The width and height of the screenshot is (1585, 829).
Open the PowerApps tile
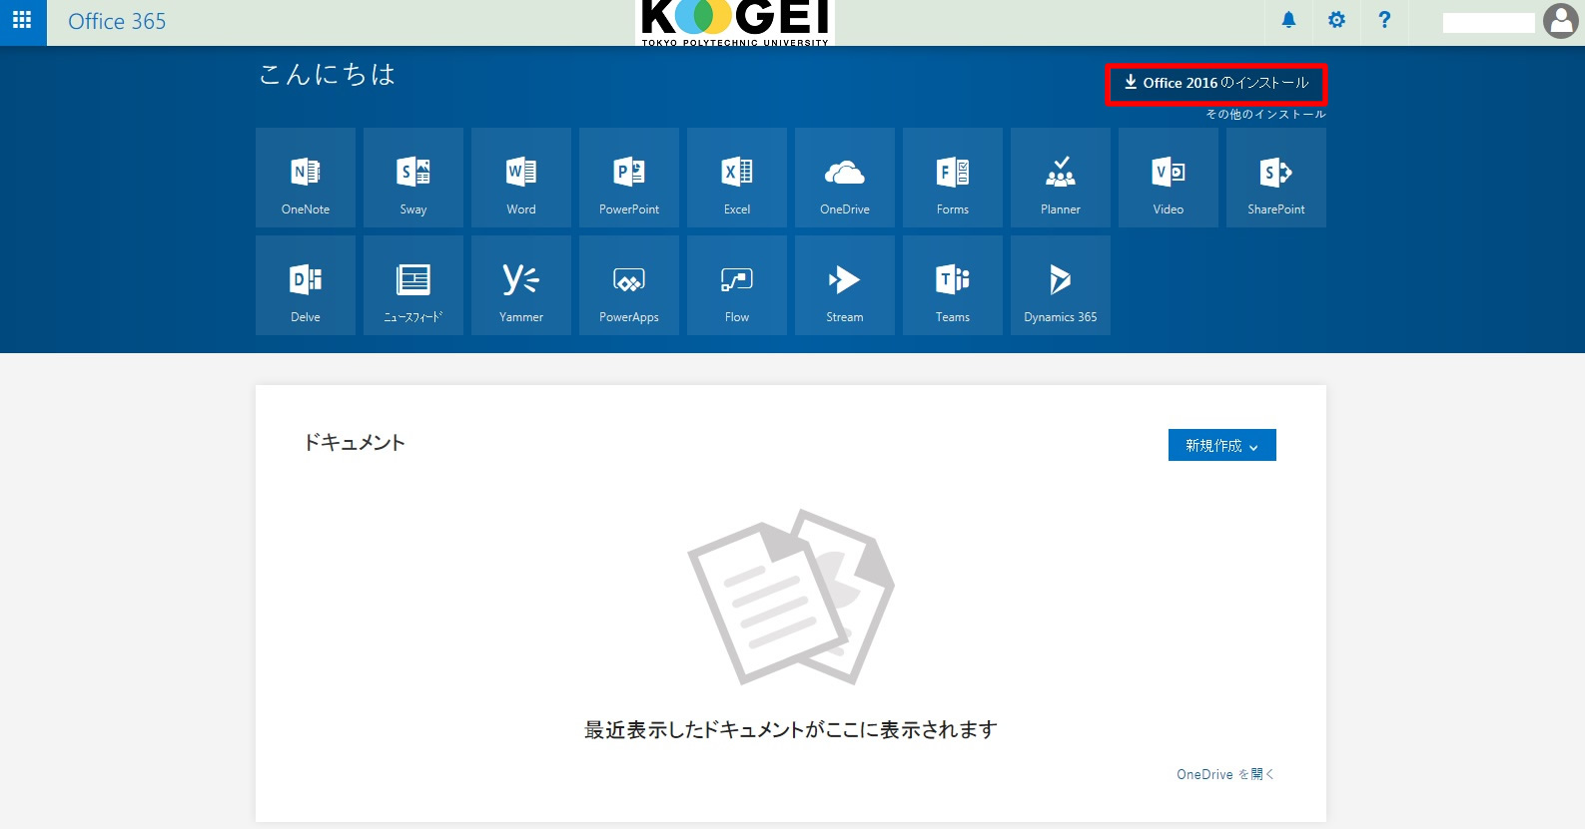pos(629,285)
